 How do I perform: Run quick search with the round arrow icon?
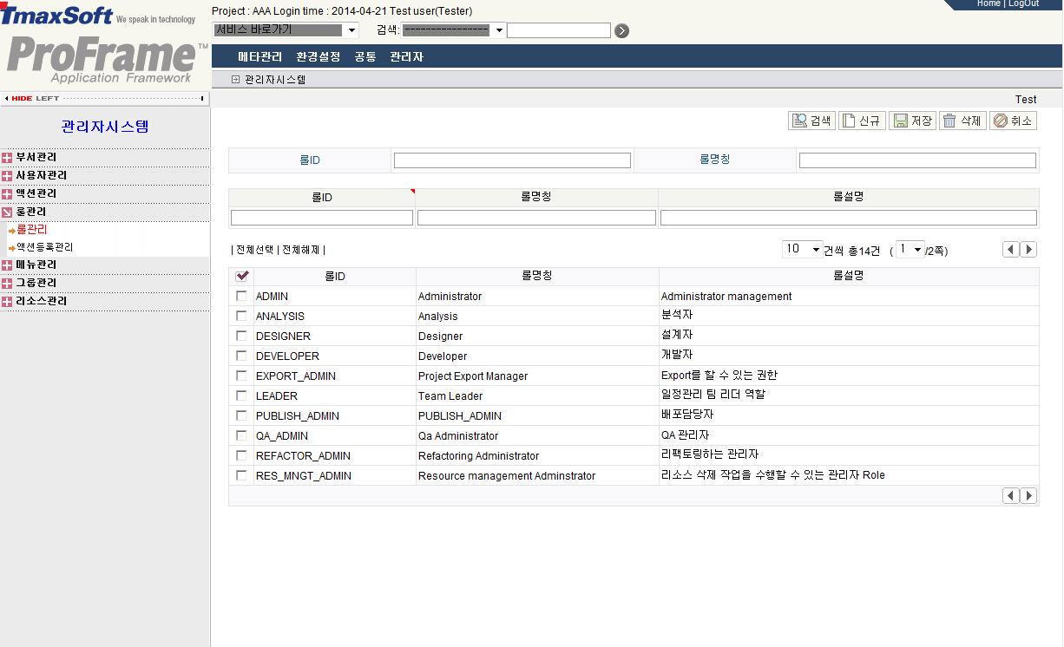coord(621,29)
